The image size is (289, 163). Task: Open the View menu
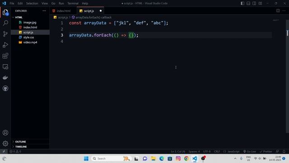[x=45, y=3]
